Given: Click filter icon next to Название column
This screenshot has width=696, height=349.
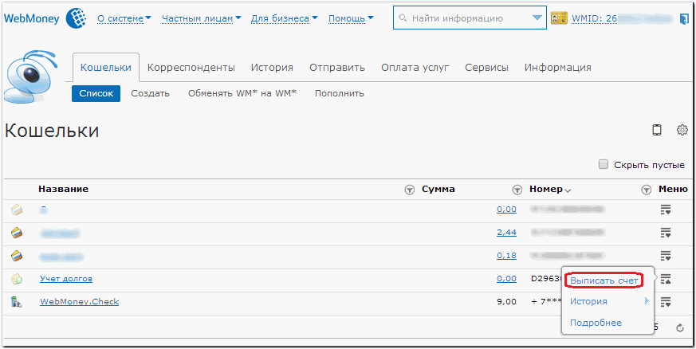Looking at the screenshot, I should 410,190.
